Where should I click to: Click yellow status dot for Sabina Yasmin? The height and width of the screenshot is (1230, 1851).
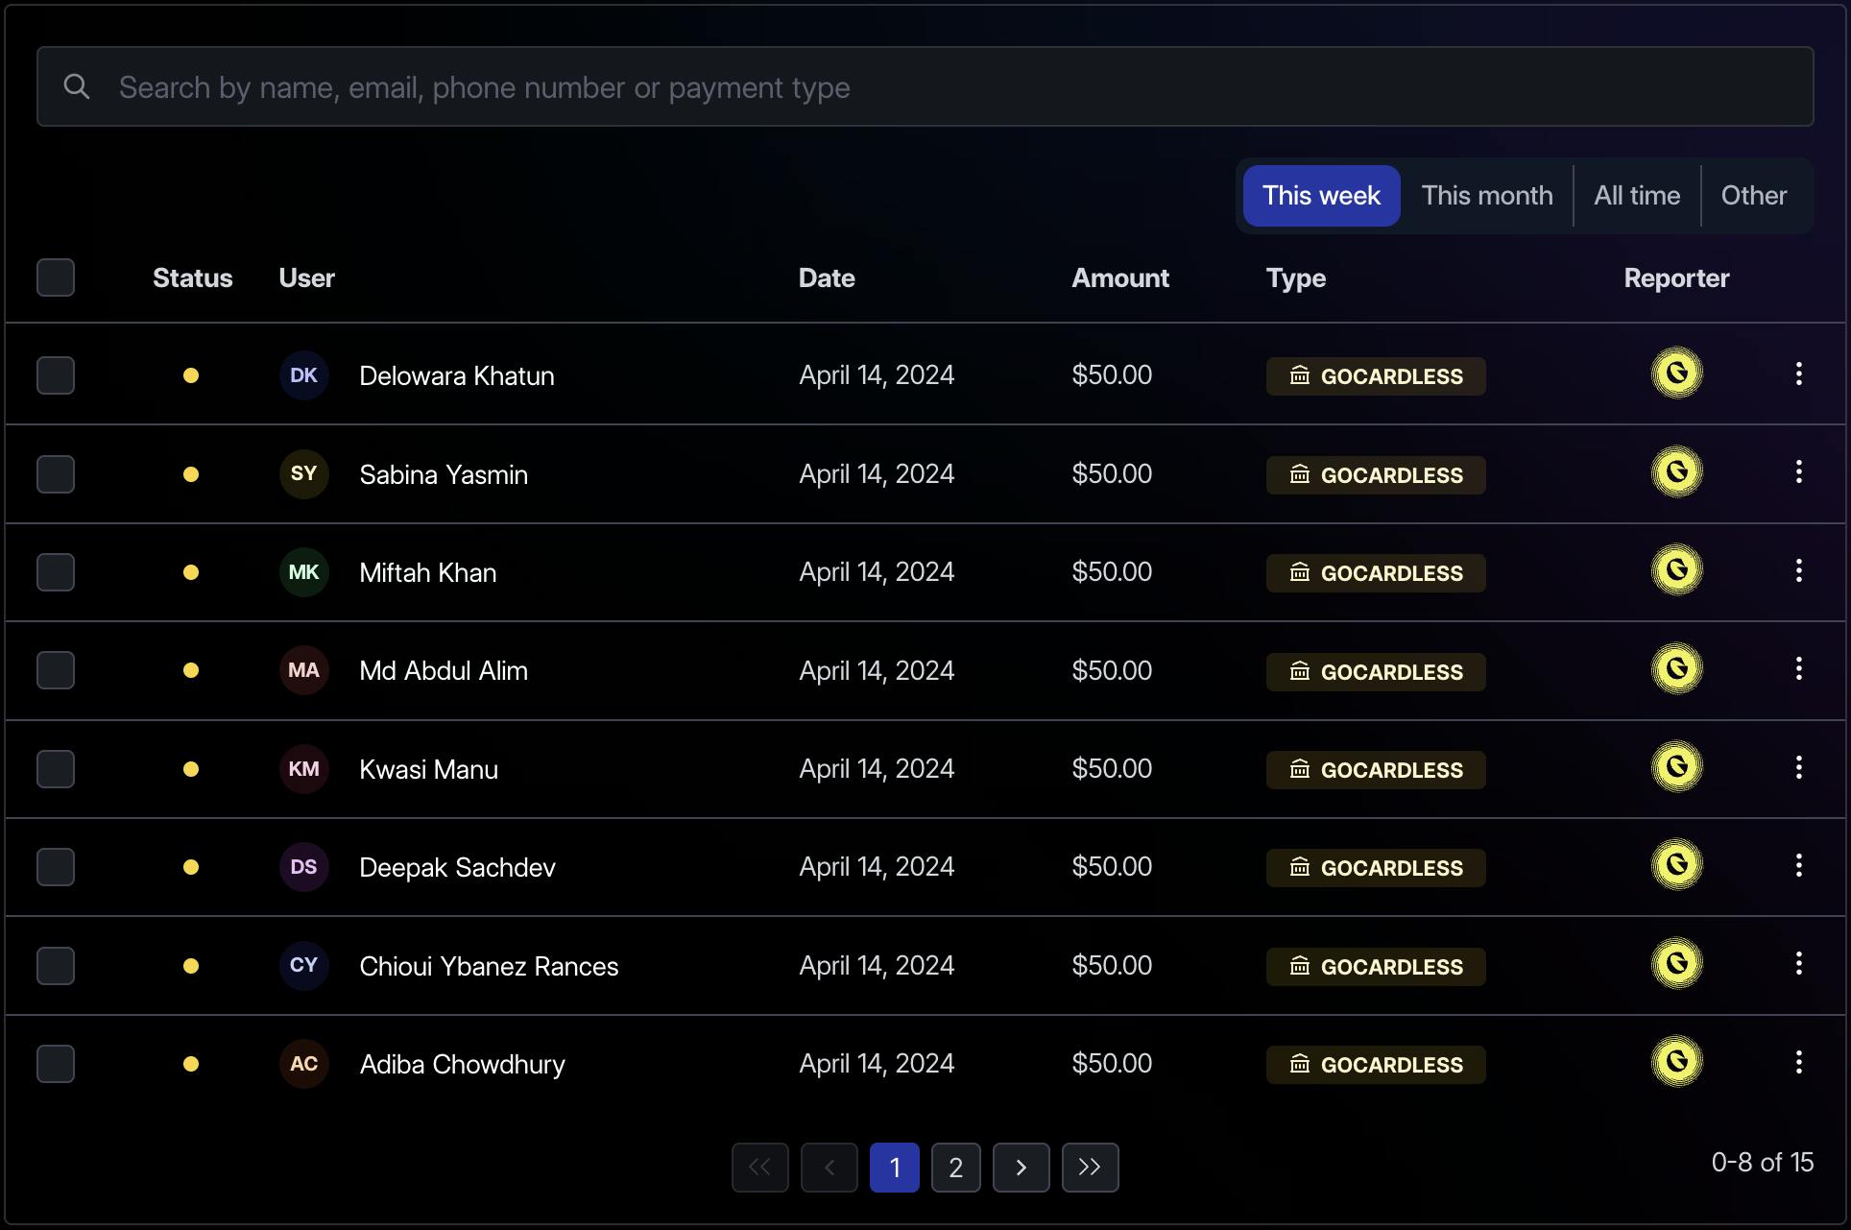(191, 474)
